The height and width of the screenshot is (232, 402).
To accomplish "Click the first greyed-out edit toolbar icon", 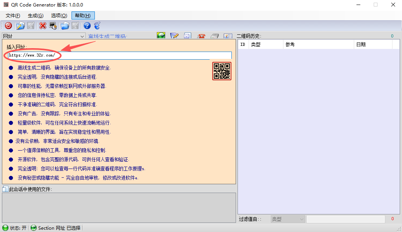I will tap(31, 26).
